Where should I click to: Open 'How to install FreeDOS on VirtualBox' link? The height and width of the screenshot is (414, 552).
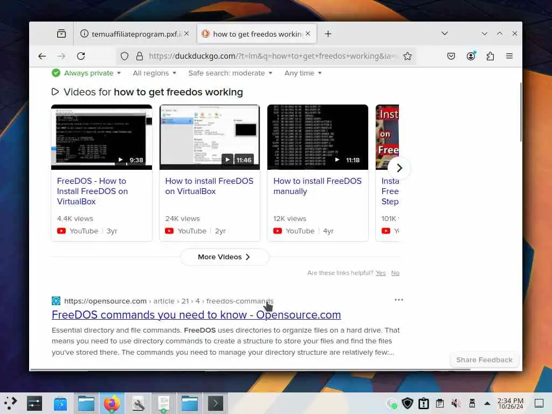(210, 186)
